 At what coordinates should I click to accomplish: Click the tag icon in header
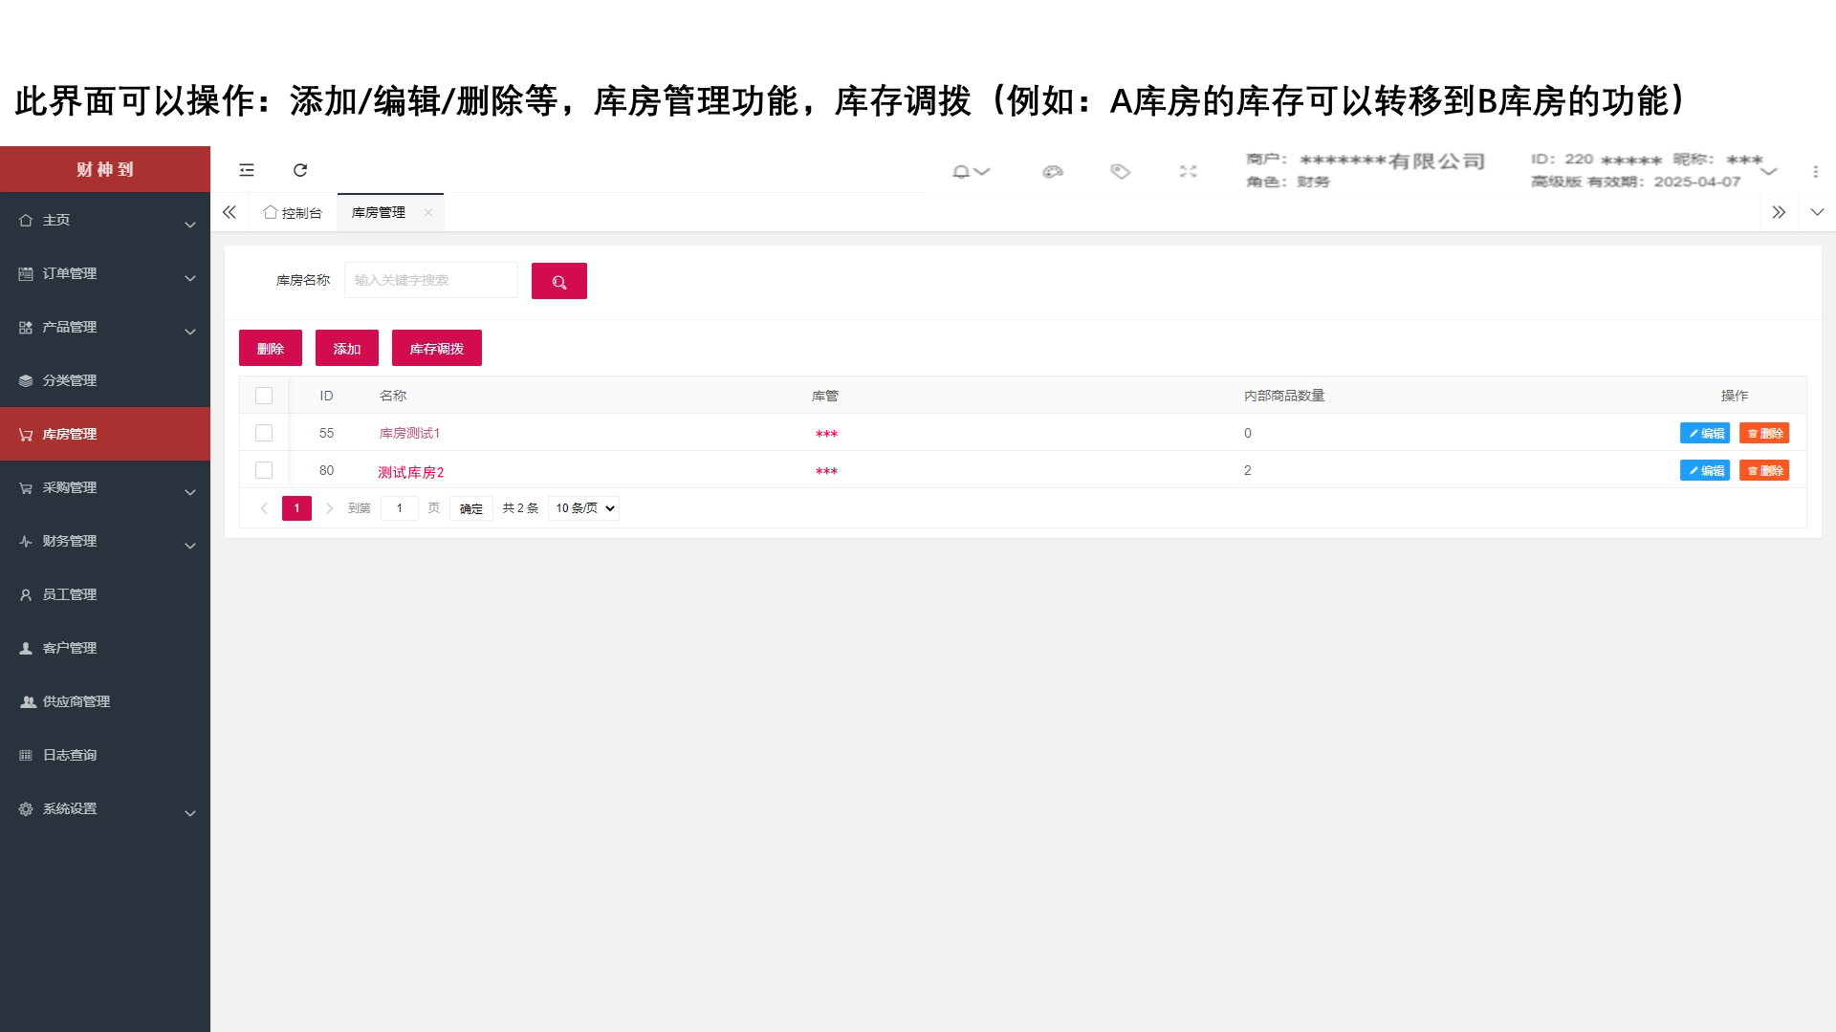click(1120, 172)
